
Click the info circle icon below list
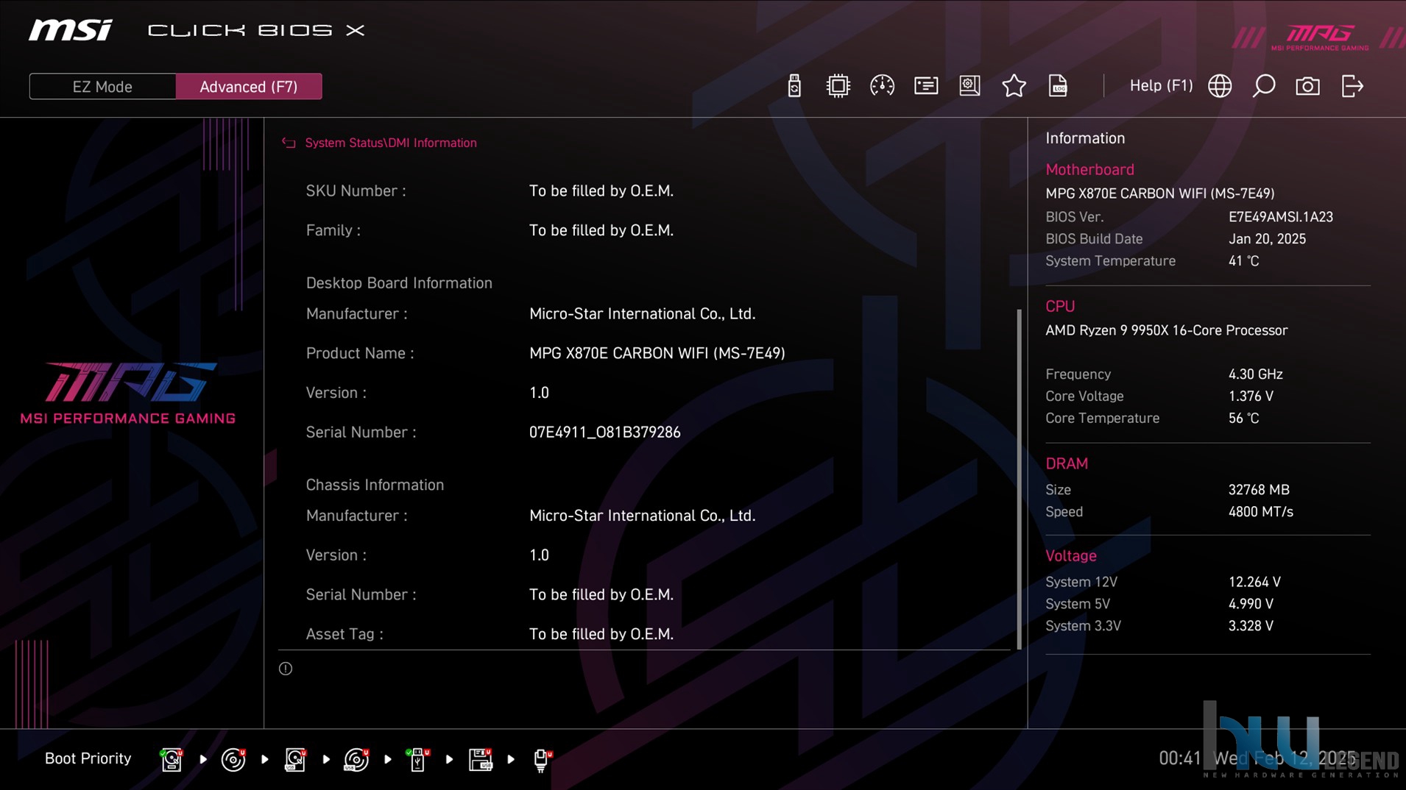(286, 669)
